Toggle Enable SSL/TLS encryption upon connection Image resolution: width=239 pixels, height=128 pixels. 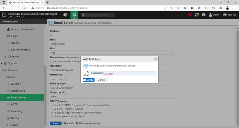coord(52,113)
